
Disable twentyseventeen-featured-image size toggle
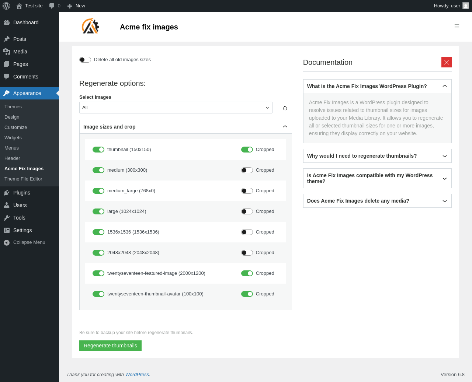tap(98, 273)
